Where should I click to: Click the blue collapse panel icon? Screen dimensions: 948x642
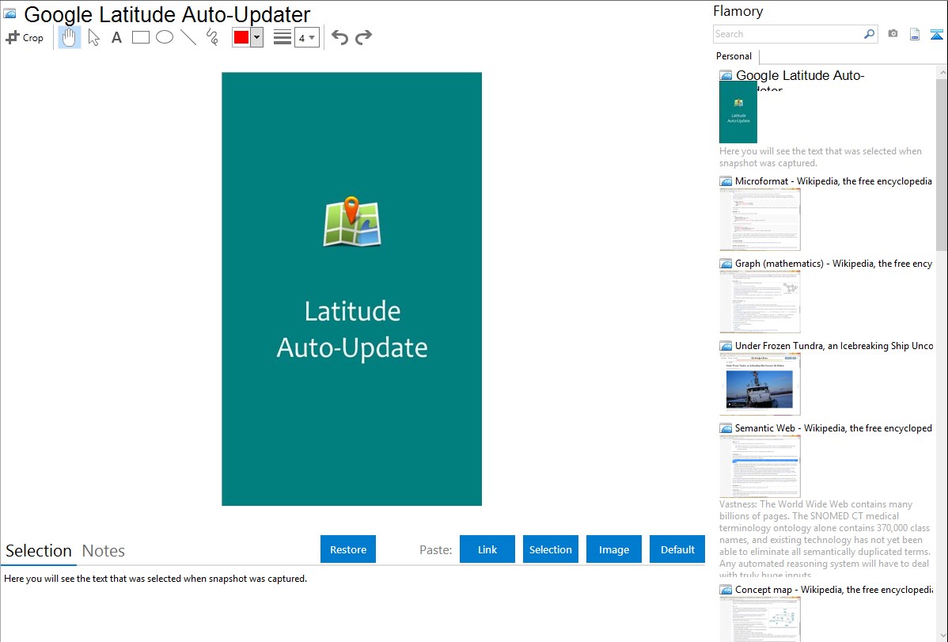point(936,34)
